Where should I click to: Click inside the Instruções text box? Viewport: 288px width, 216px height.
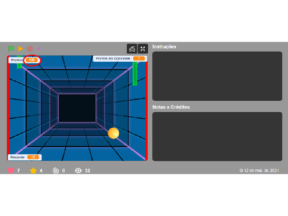coord(217,76)
